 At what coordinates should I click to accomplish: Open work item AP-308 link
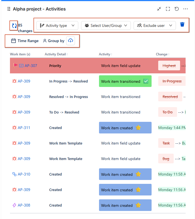(24, 205)
